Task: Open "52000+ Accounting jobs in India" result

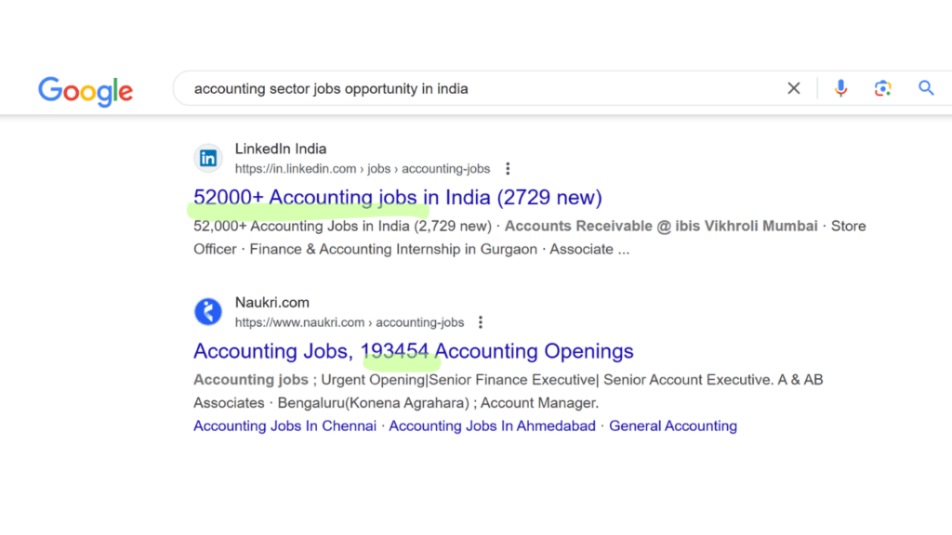Action: pos(397,198)
